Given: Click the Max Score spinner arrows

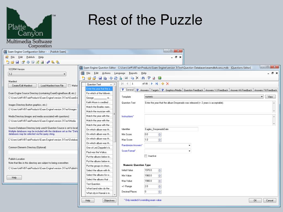Looking at the screenshot, I should click(x=159, y=140).
